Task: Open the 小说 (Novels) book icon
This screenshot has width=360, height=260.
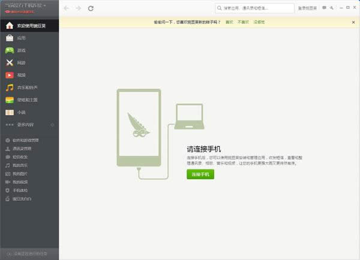Action: (10, 112)
